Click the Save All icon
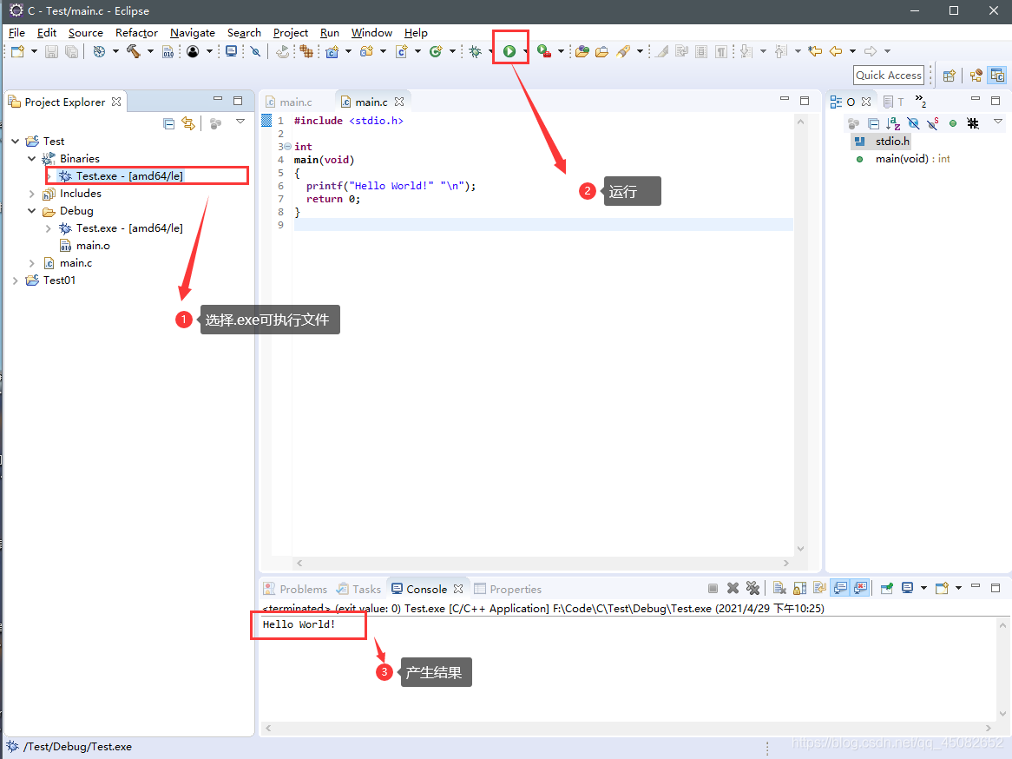 pos(72,52)
